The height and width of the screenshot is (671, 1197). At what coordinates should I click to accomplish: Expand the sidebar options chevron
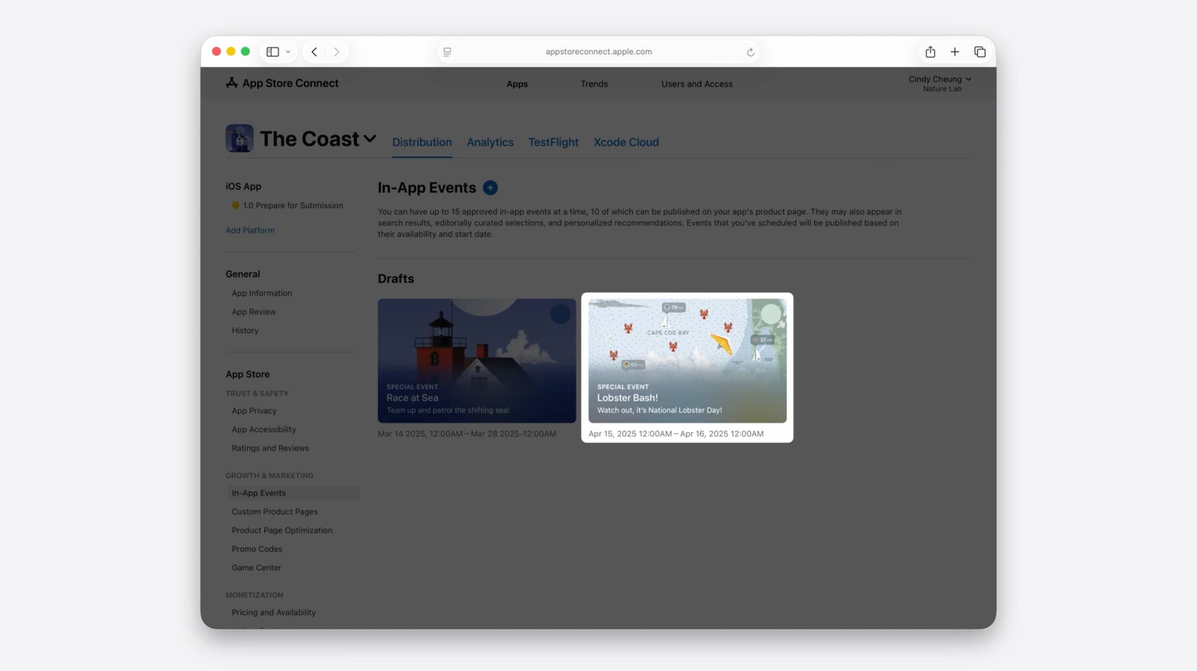(x=288, y=52)
